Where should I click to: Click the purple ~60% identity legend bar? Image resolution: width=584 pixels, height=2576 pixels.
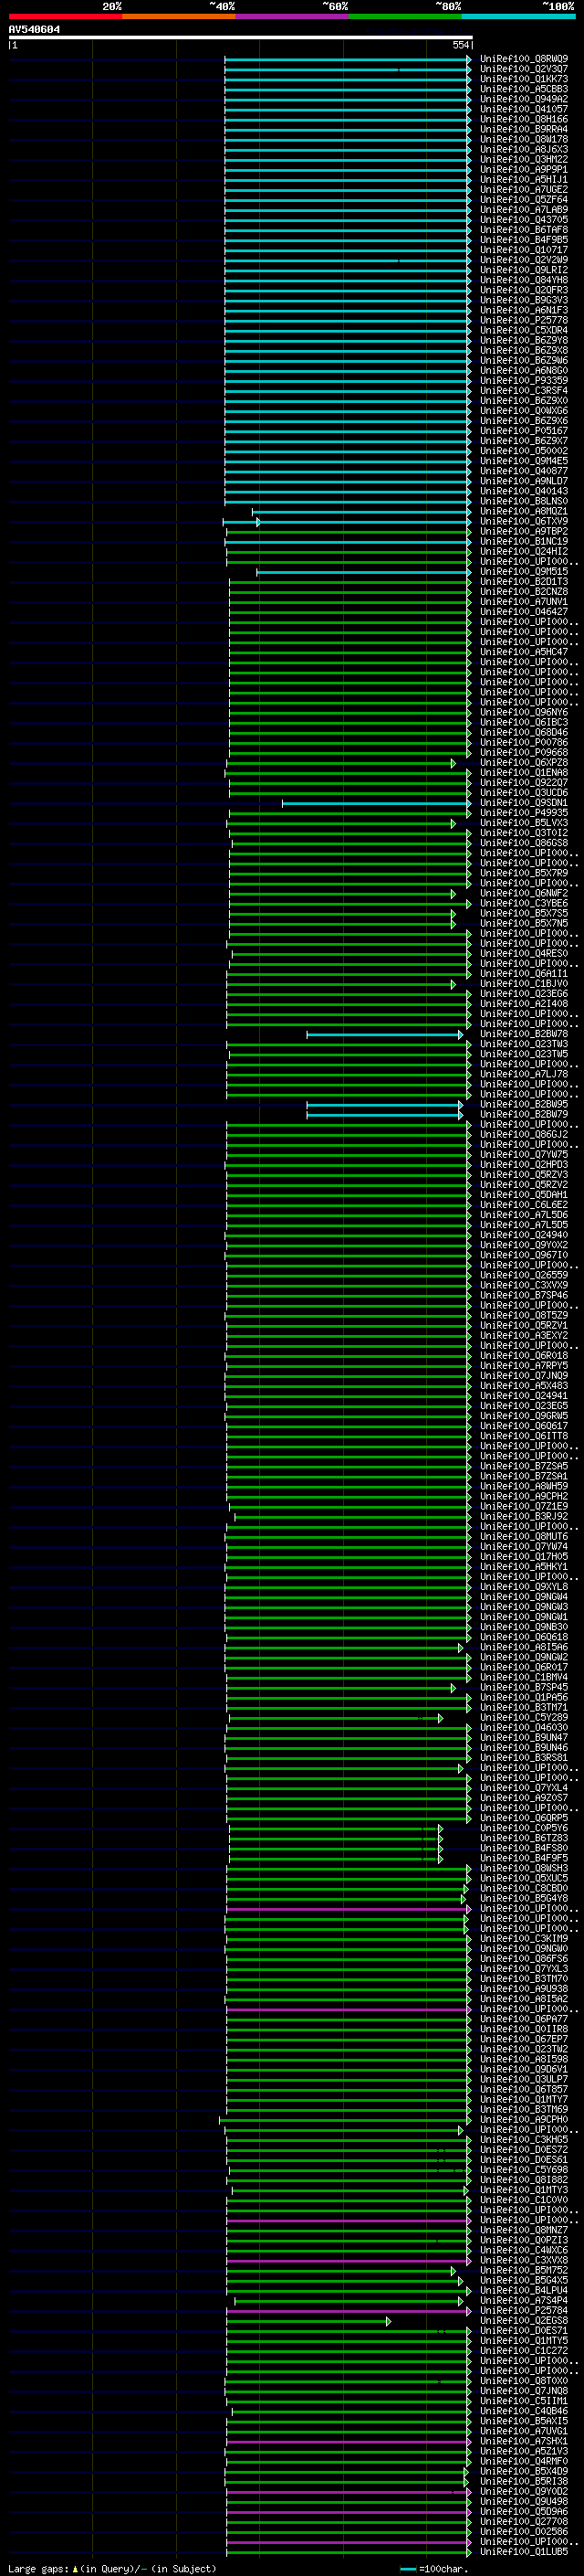pos(293,16)
